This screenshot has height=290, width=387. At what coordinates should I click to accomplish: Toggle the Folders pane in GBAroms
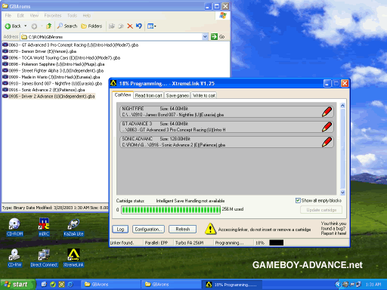click(91, 26)
